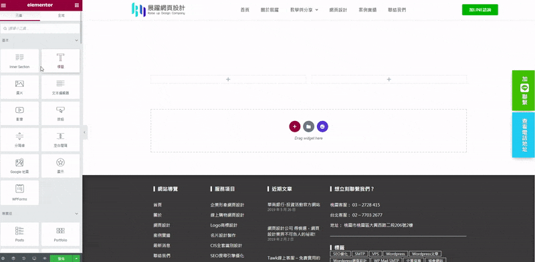Click the floating green LINE 聯繫 button

(524, 90)
